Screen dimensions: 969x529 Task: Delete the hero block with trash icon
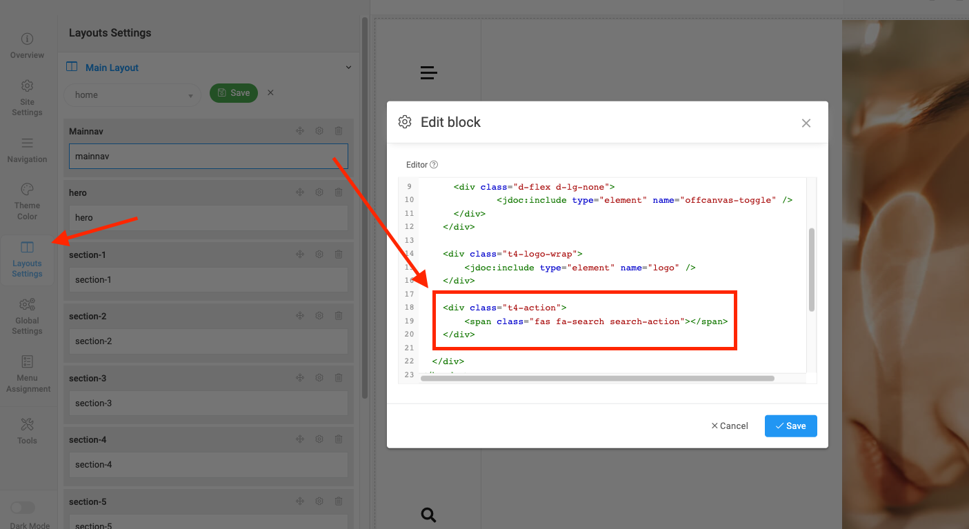coord(339,192)
